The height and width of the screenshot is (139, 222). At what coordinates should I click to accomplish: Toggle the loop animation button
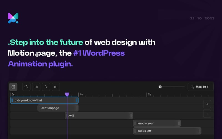coord(26,87)
